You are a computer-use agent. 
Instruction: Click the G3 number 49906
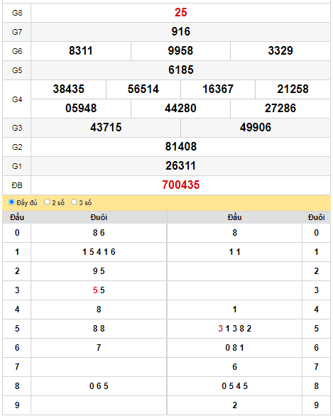(x=256, y=127)
